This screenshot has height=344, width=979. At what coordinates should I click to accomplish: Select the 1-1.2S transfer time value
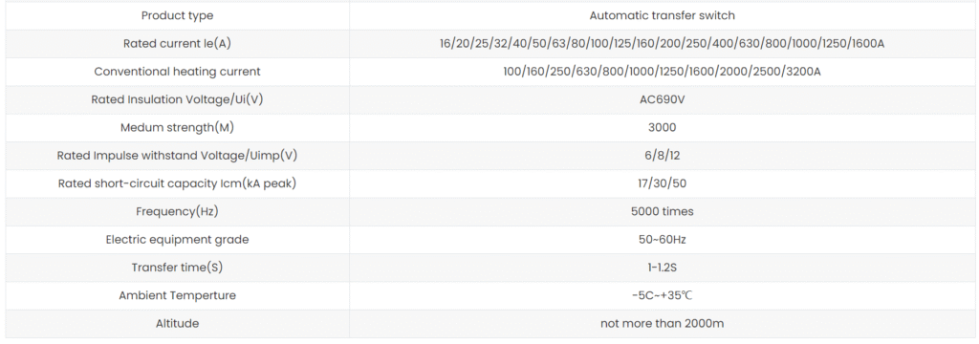662,268
